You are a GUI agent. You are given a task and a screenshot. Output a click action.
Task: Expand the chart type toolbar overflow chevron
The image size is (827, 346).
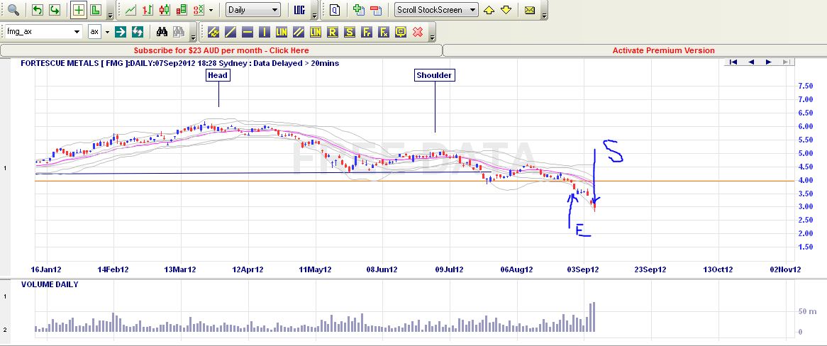pyautogui.click(x=315, y=15)
